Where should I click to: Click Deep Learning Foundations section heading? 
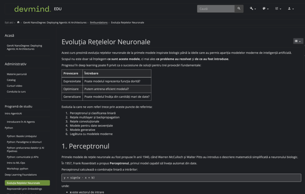(21, 175)
